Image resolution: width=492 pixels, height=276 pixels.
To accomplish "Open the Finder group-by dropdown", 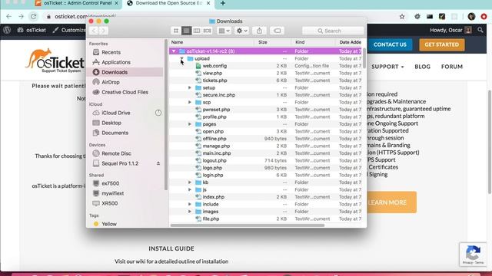I will [224, 31].
